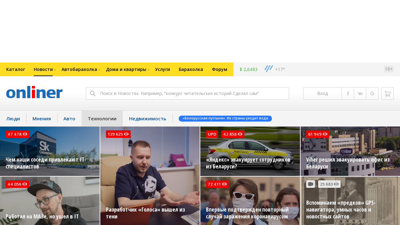Open the Барахолка menu item
400x225 pixels.
[x=191, y=69]
